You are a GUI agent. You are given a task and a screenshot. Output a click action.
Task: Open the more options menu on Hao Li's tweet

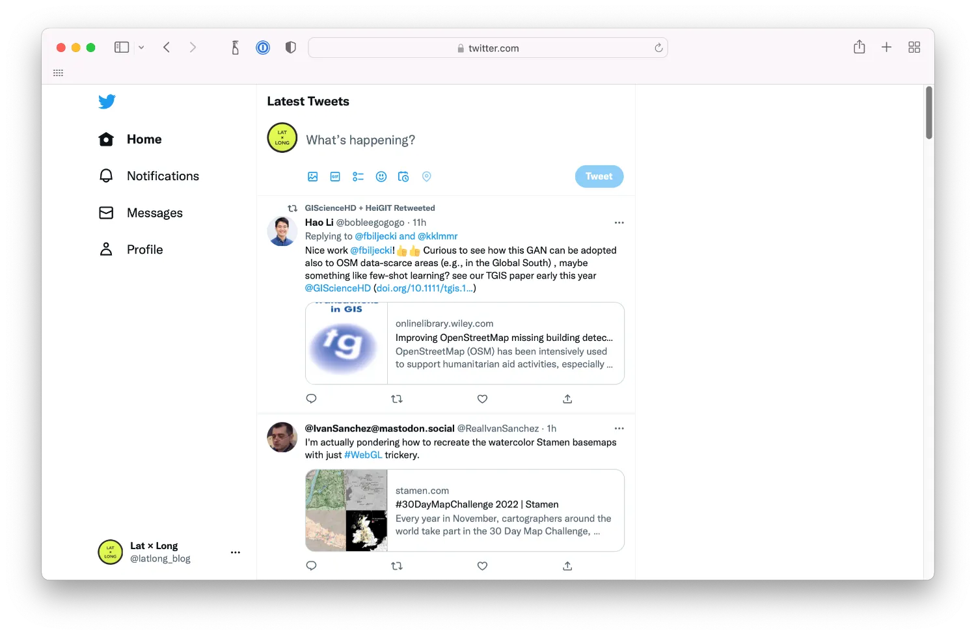(619, 222)
